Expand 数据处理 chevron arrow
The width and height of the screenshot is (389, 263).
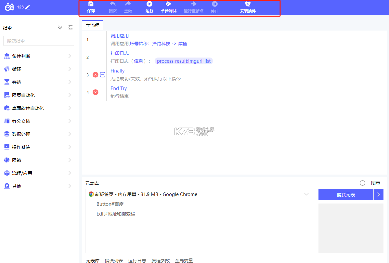click(x=70, y=134)
